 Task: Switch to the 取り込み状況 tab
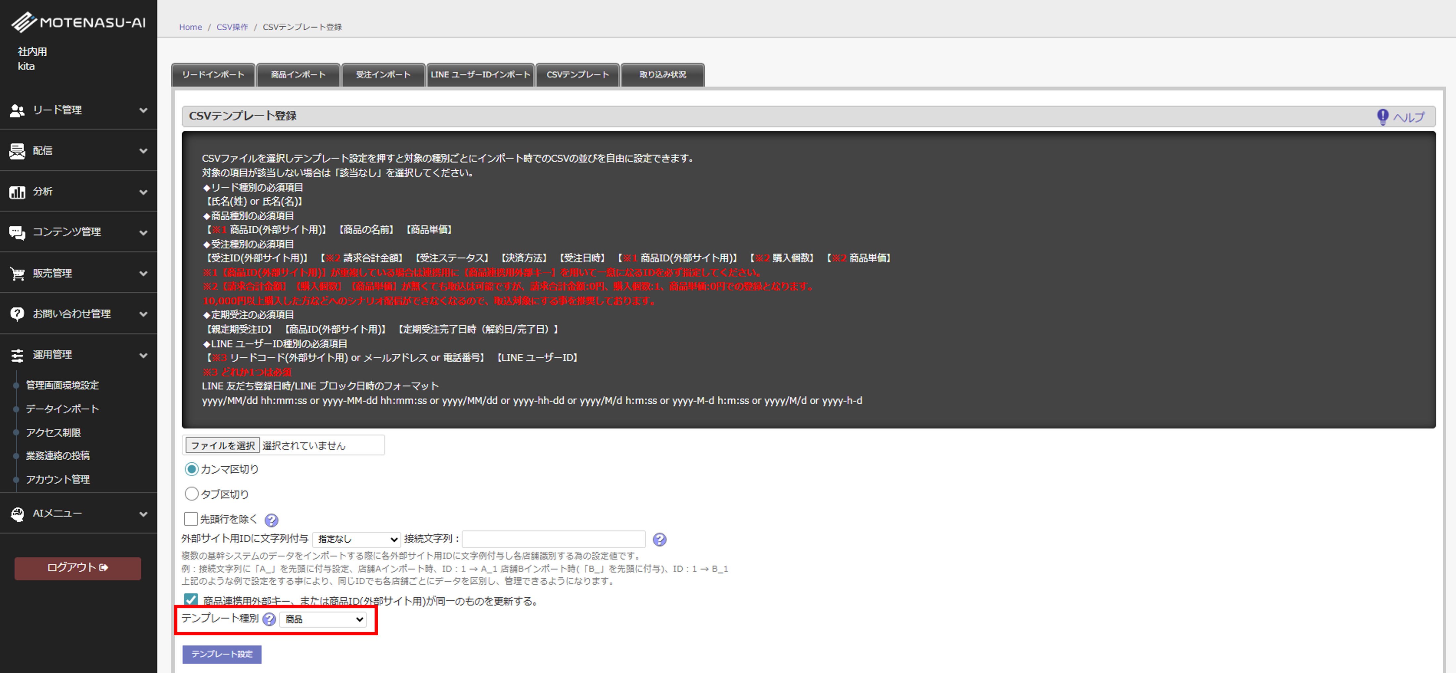pos(662,75)
